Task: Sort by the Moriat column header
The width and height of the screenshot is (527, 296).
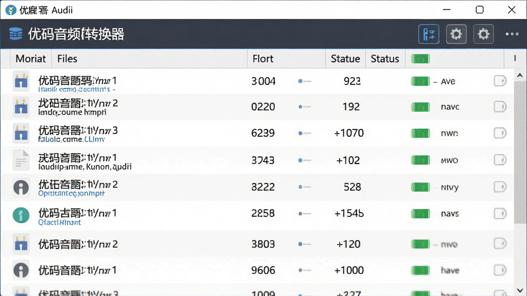Action: tap(30, 59)
